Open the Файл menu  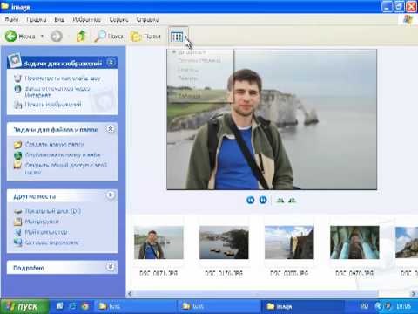pyautogui.click(x=11, y=19)
